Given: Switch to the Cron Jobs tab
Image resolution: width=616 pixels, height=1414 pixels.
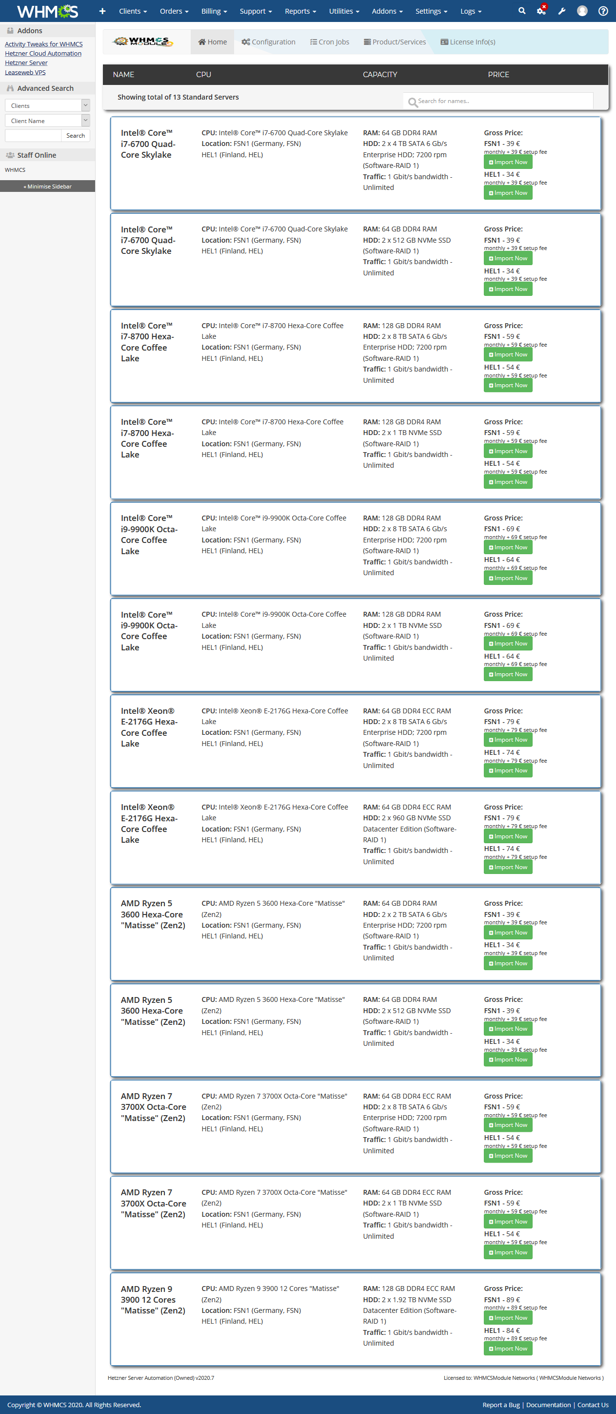Looking at the screenshot, I should point(330,42).
